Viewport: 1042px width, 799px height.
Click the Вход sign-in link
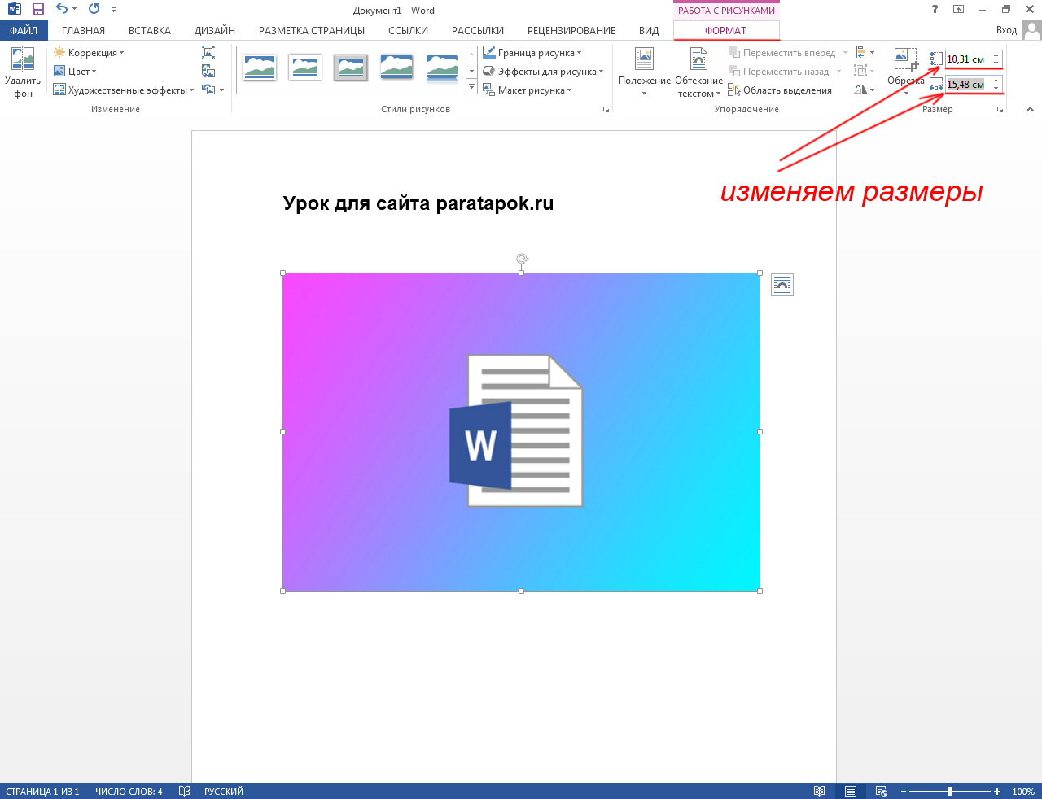click(x=1006, y=30)
